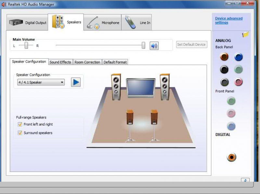
Task: Click the orange back panel audio jack
Action: 224,57
